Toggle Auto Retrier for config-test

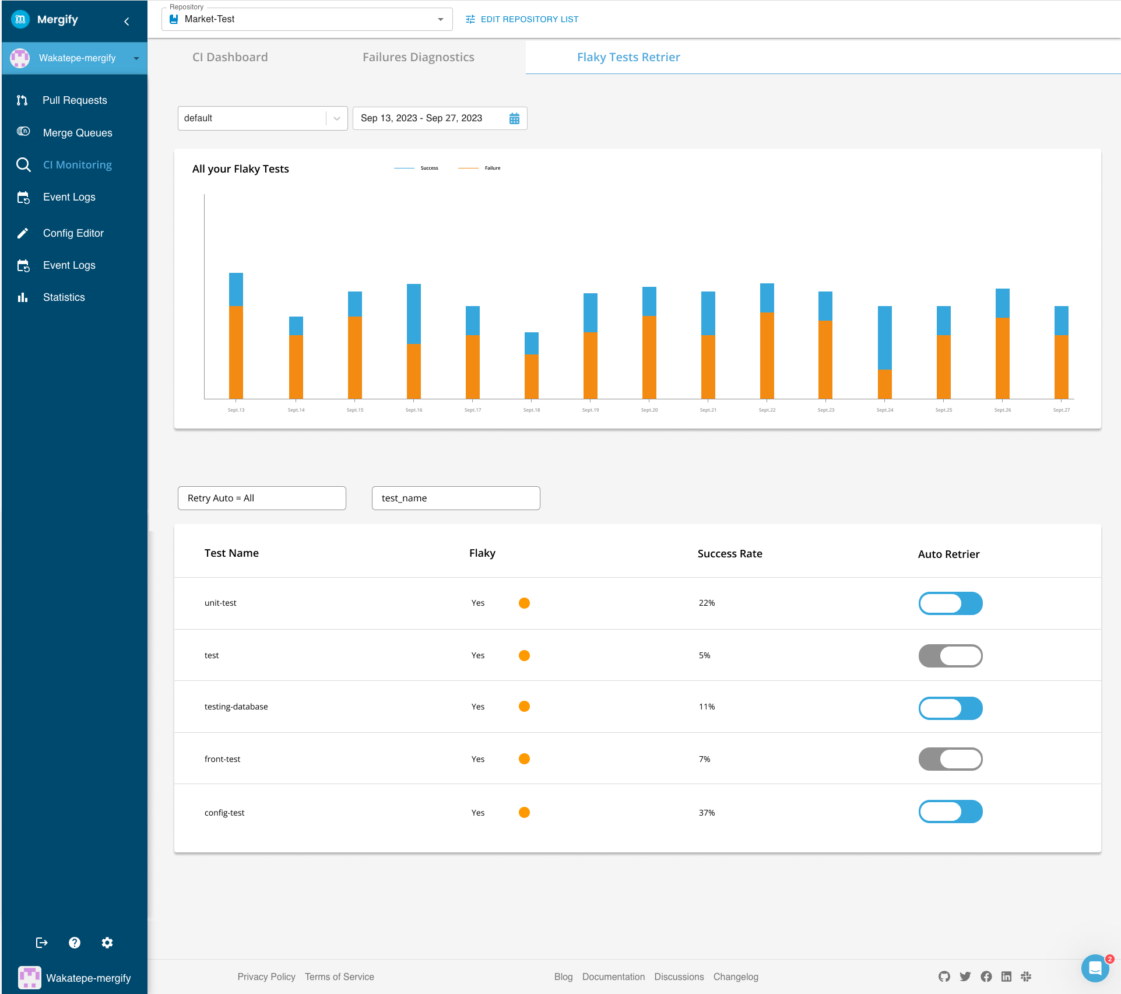pos(950,812)
